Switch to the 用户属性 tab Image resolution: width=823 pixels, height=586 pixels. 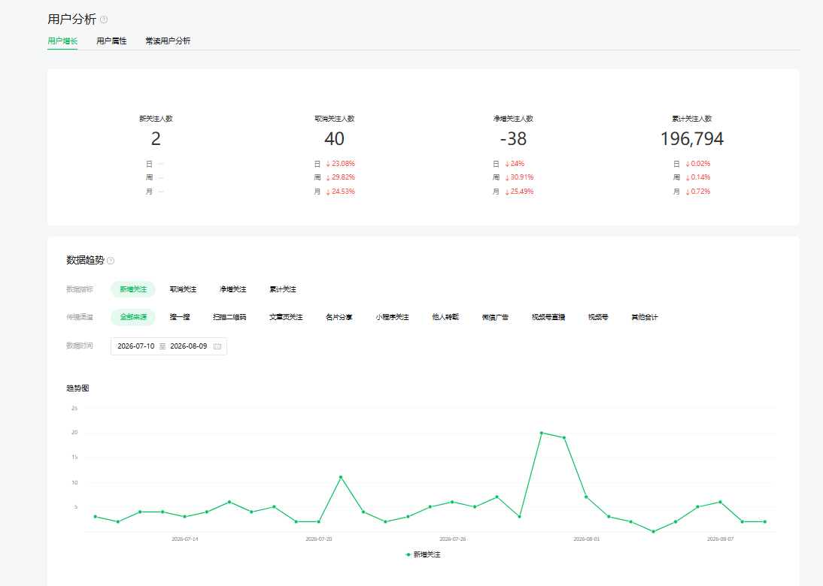tap(111, 41)
